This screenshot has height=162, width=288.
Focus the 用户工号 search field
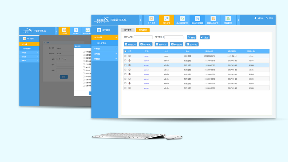(x=143, y=37)
